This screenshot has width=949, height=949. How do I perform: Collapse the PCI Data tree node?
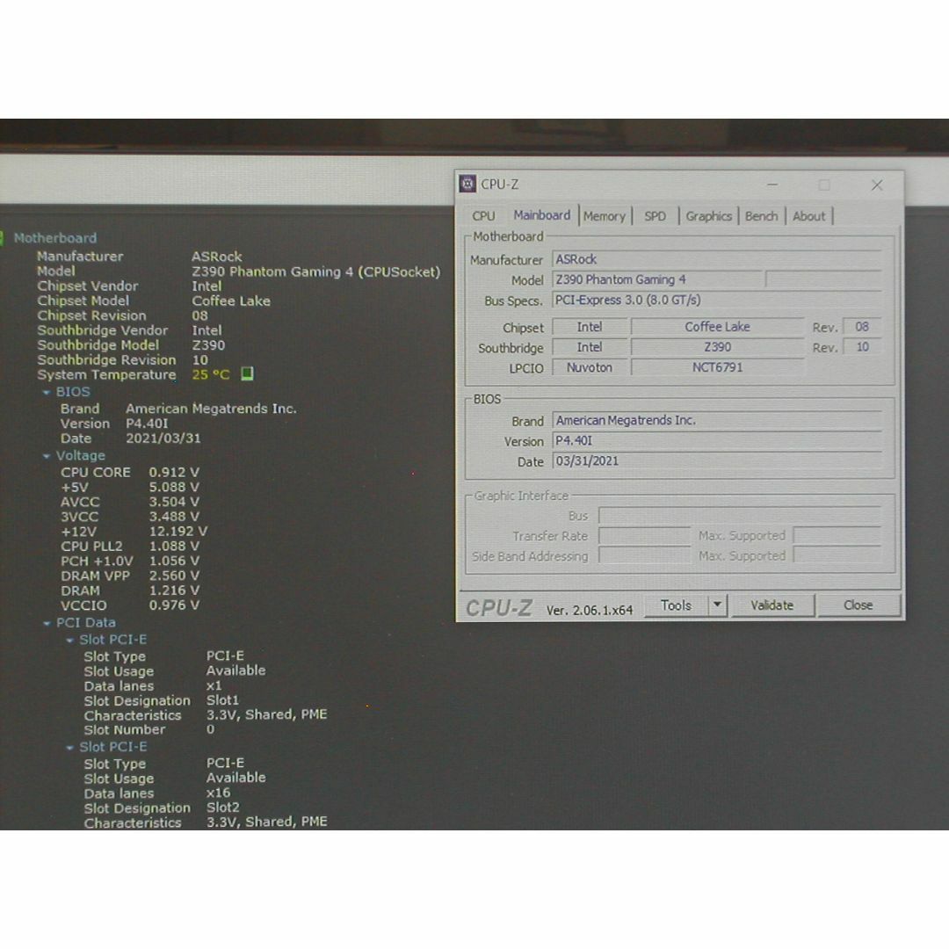pyautogui.click(x=46, y=623)
